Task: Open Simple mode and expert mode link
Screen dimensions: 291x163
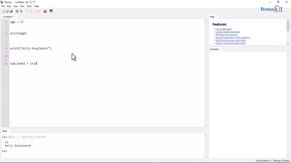Action: 231,43
